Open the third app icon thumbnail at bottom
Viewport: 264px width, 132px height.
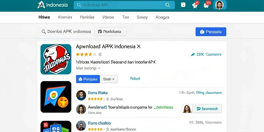click(56, 126)
